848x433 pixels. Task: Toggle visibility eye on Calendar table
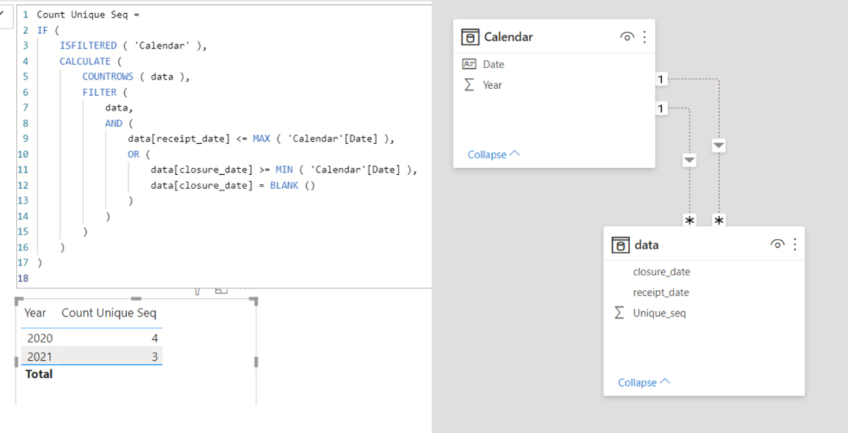point(627,36)
